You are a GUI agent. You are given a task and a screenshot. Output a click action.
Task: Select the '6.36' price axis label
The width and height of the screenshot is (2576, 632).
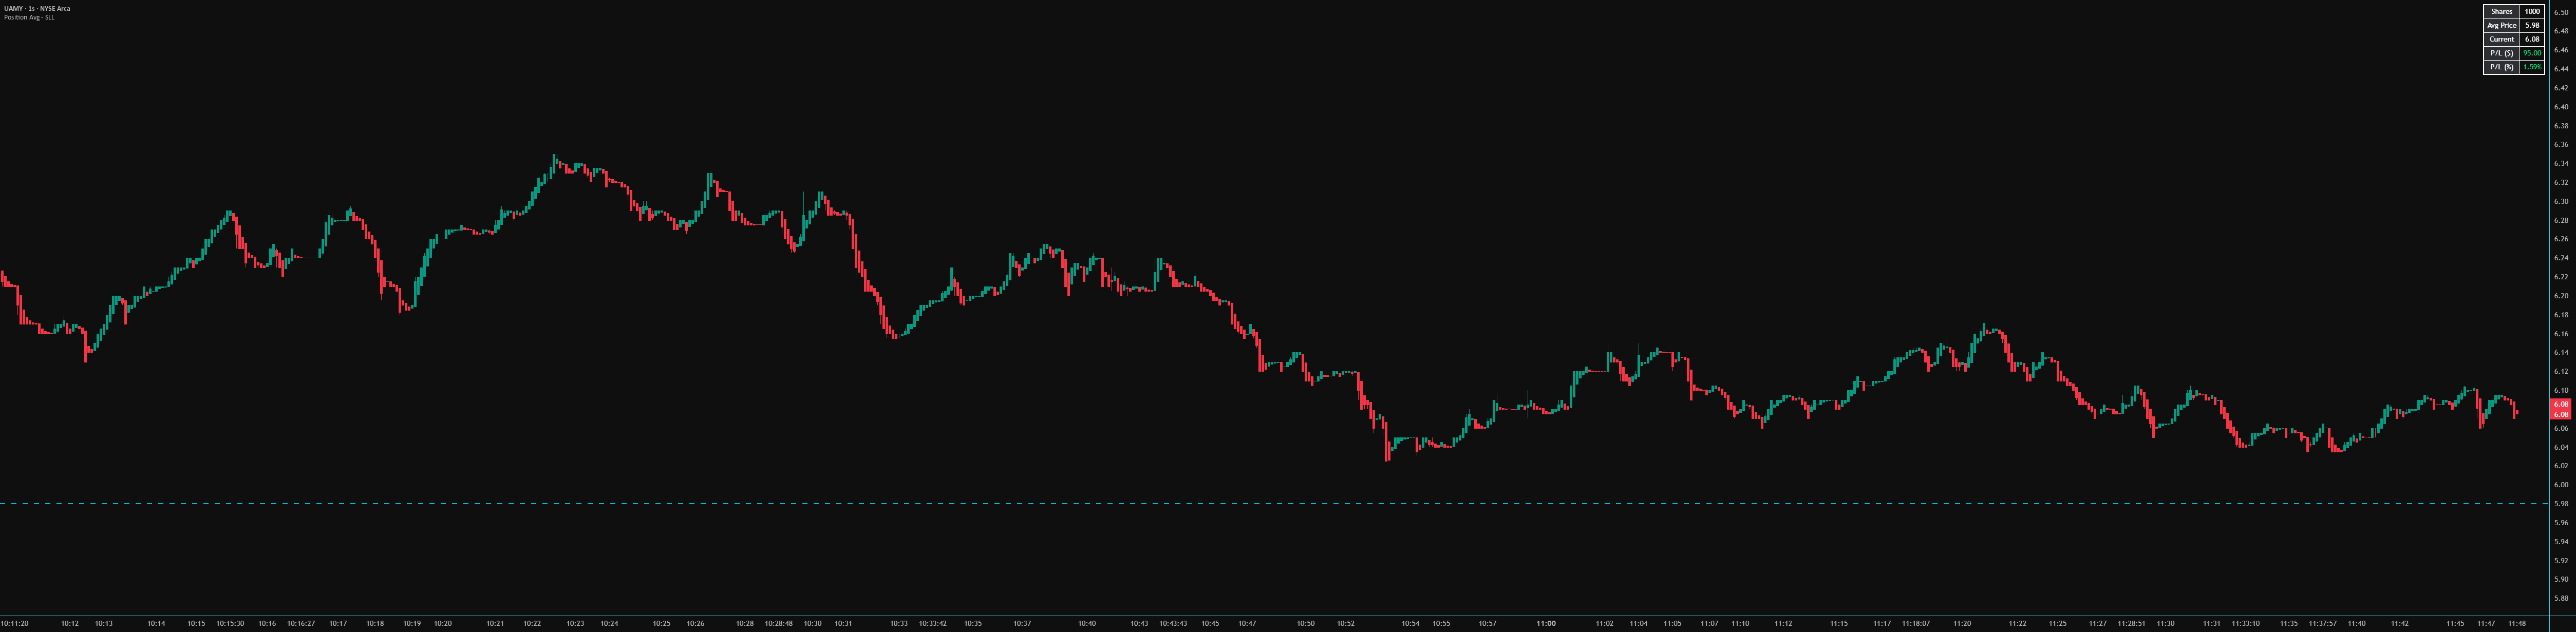tap(2561, 144)
